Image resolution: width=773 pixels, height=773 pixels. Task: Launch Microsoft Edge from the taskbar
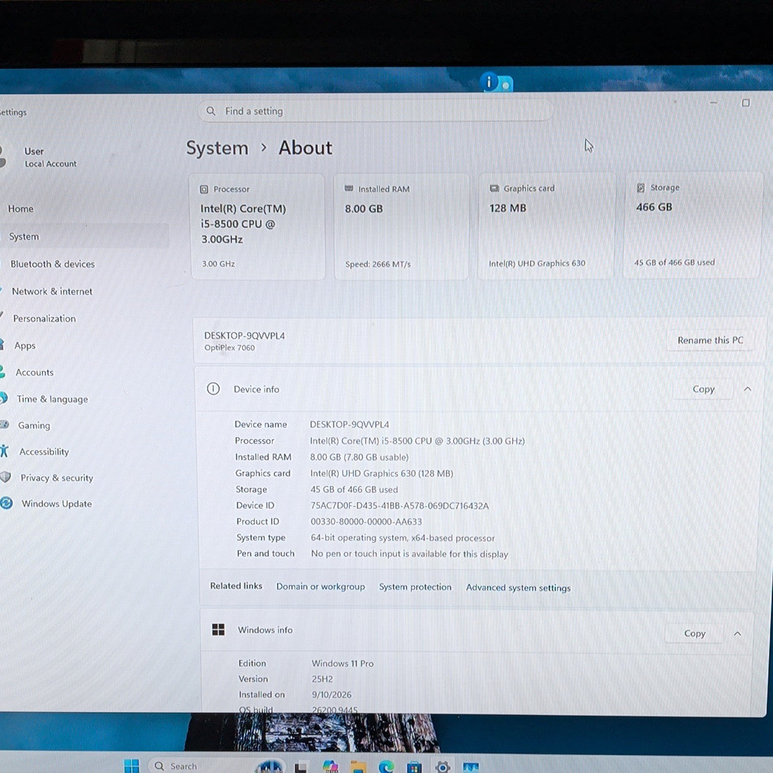(386, 767)
